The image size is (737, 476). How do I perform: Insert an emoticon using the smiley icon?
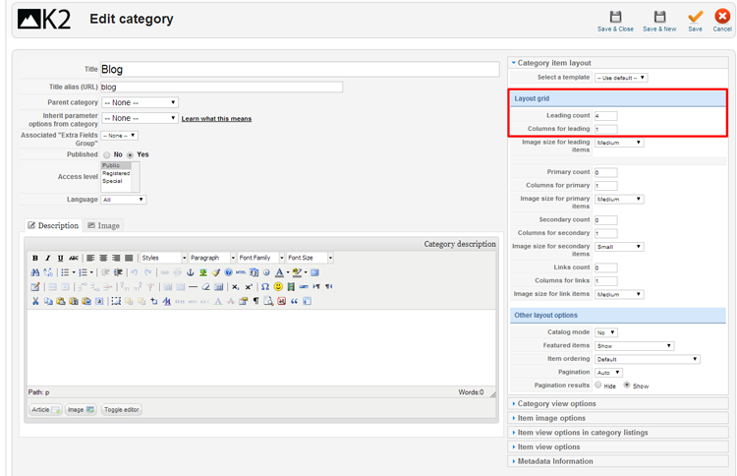pos(278,287)
